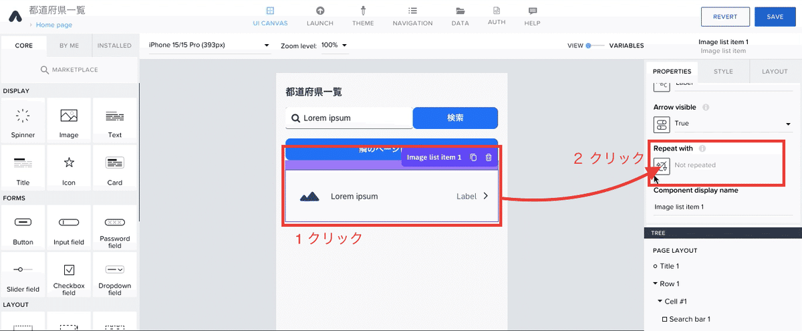
Task: Select the star Icon component
Action: pos(69,168)
